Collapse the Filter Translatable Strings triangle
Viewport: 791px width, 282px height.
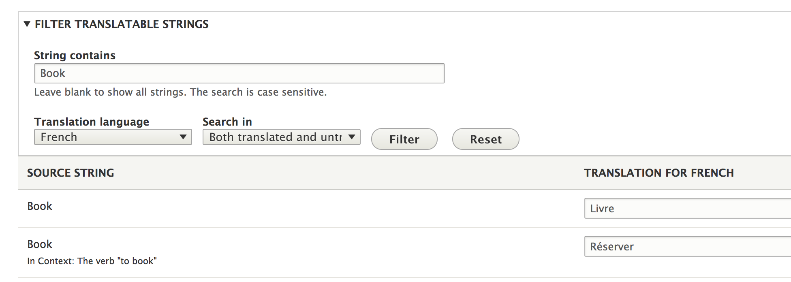click(x=27, y=24)
